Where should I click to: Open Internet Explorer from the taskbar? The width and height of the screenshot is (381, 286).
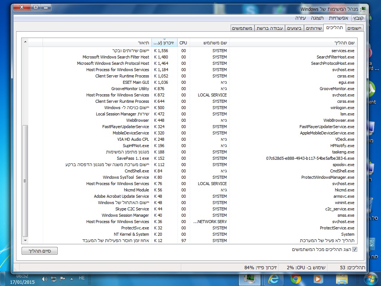click(273, 279)
